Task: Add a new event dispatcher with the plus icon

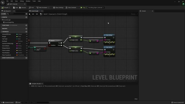Action: [26, 58]
